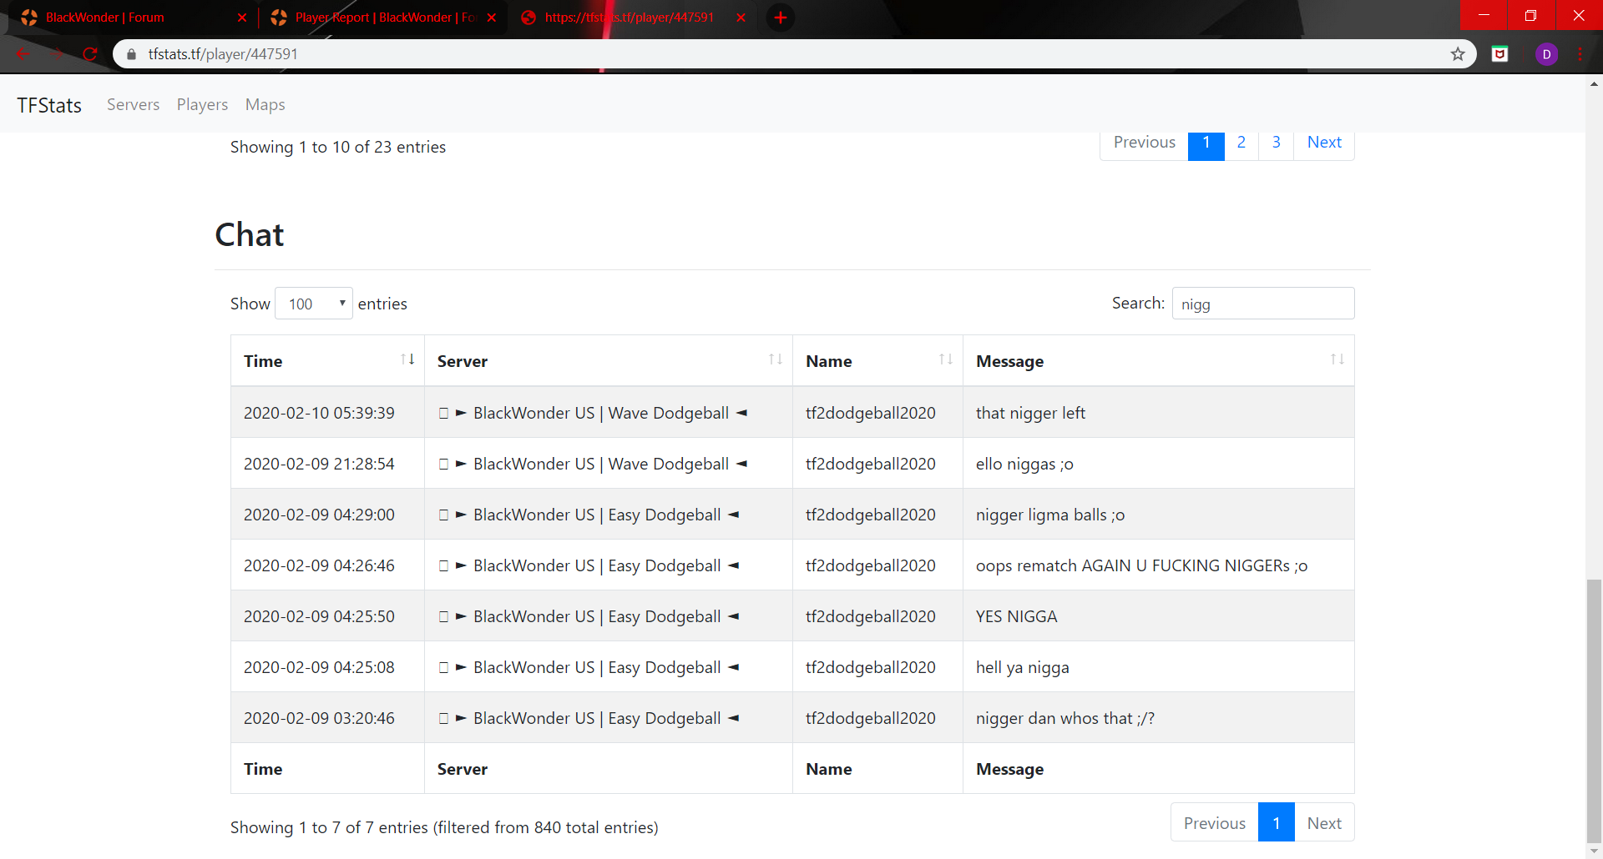Reload the tfstats page
The height and width of the screenshot is (859, 1603).
point(89,54)
